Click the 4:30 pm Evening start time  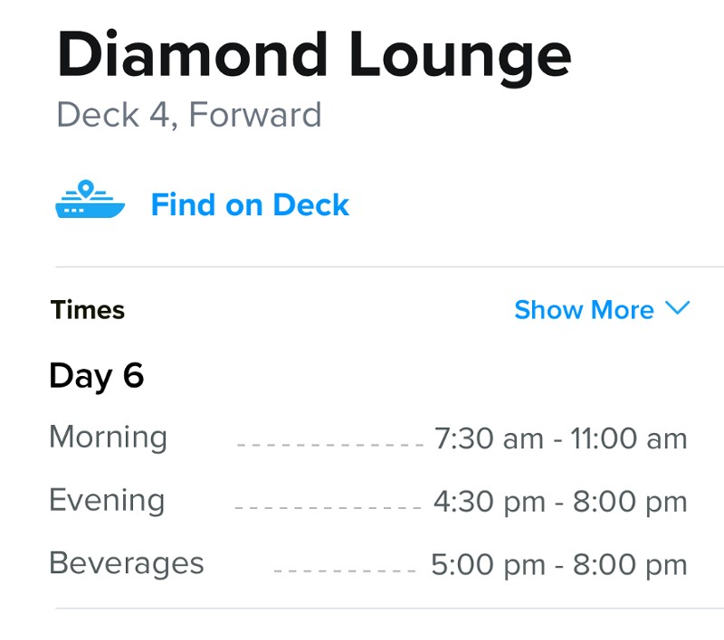[489, 503]
